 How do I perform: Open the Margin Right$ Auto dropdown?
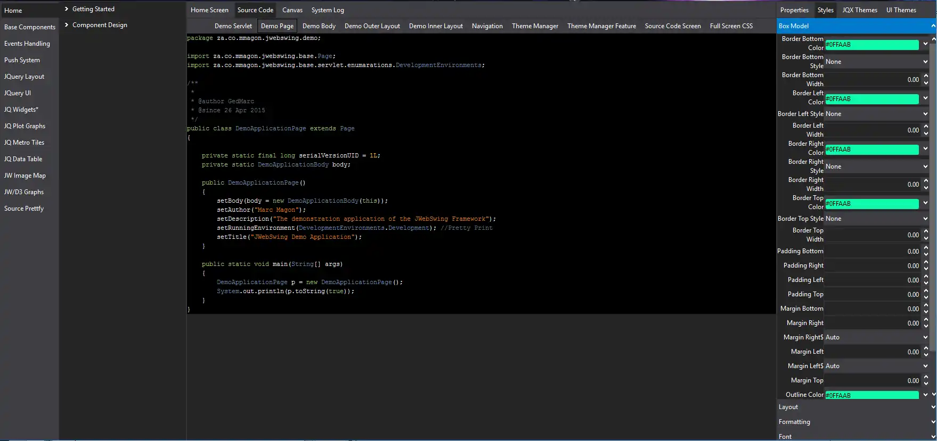pyautogui.click(x=876, y=337)
